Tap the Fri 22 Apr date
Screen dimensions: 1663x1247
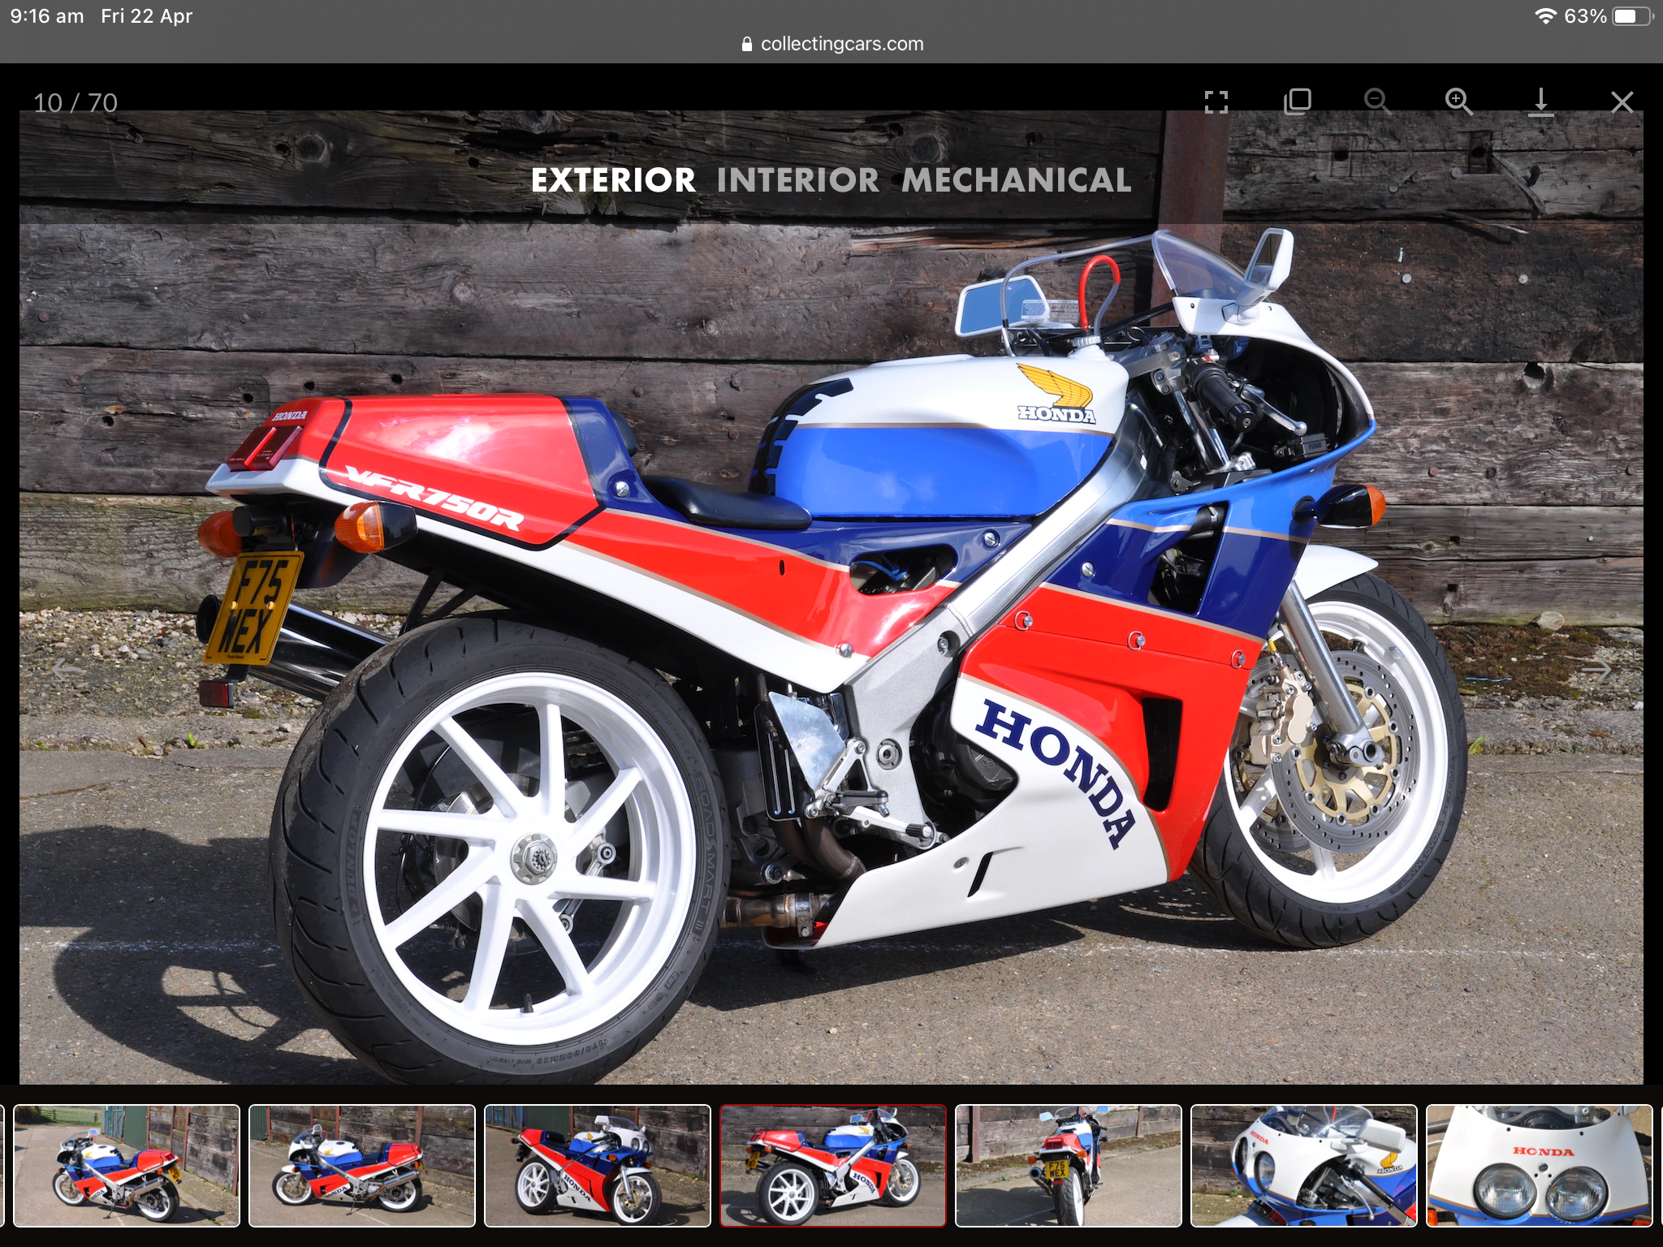(146, 16)
